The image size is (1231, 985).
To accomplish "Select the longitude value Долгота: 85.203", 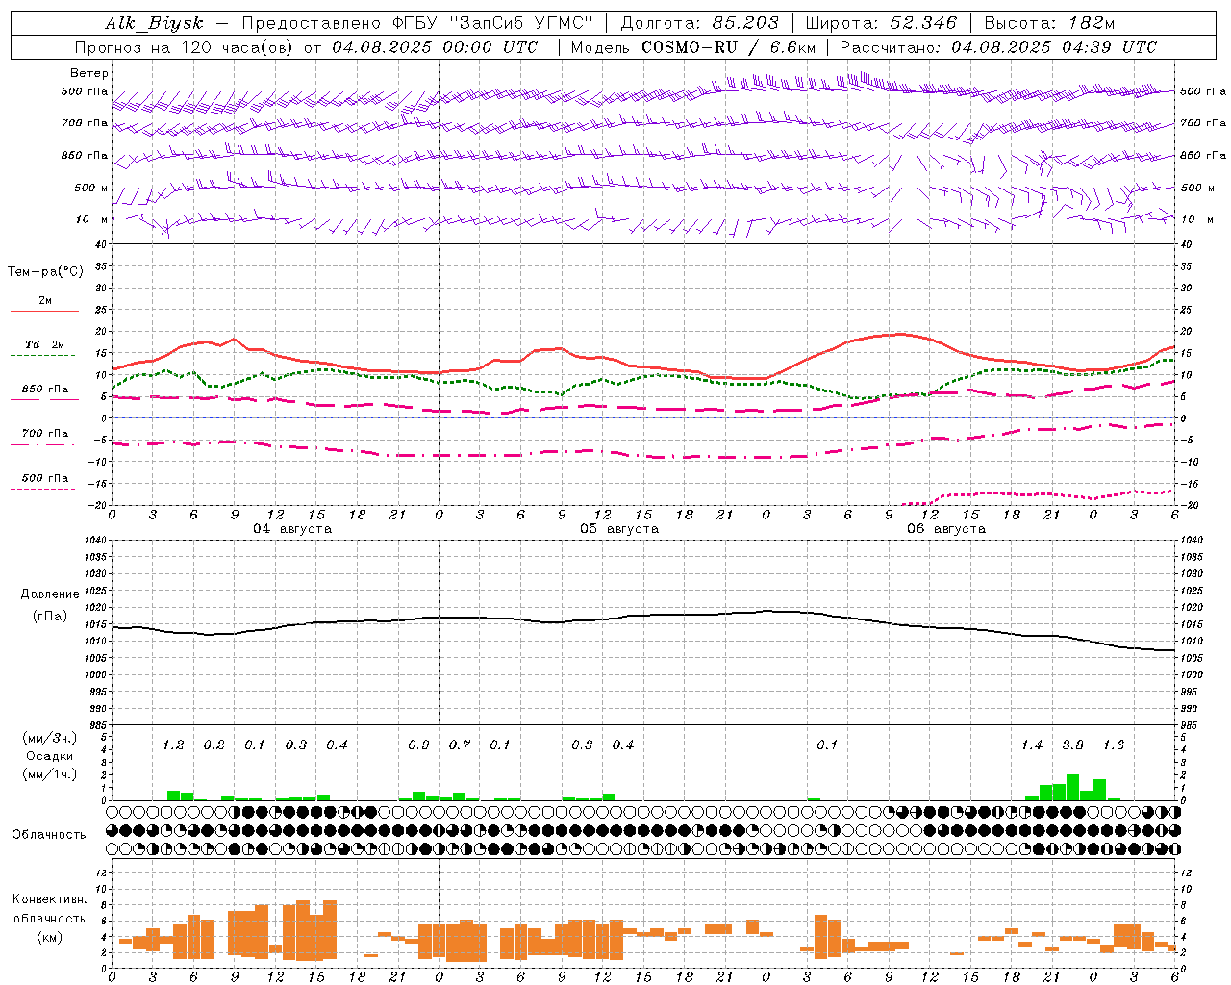I will (x=699, y=23).
